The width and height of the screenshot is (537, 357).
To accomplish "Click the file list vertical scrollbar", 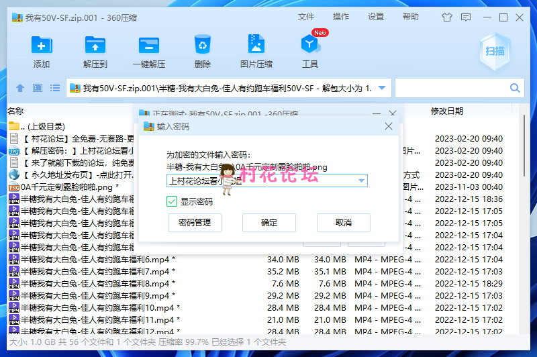I will tap(524, 146).
